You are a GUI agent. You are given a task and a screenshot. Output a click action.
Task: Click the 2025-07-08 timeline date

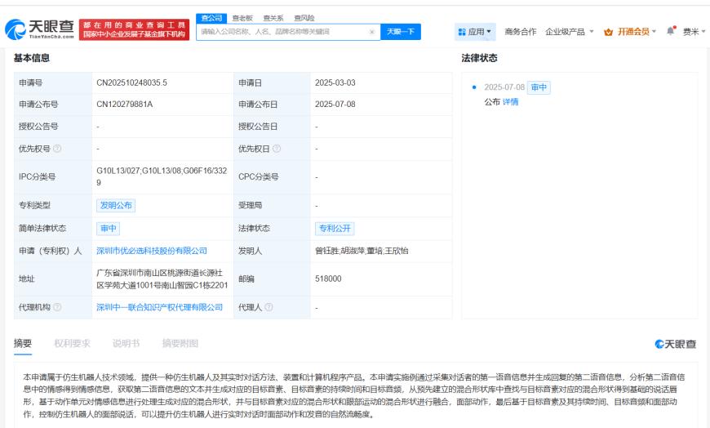coord(504,87)
